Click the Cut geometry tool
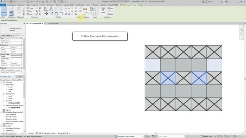The height and width of the screenshot is (138, 246). pyautogui.click(x=29, y=11)
